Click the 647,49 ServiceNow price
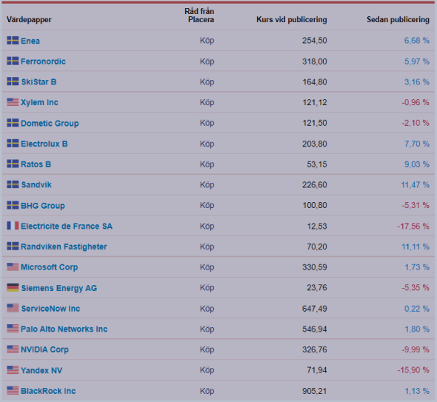Viewport: 437px width, 402px height. (315, 309)
